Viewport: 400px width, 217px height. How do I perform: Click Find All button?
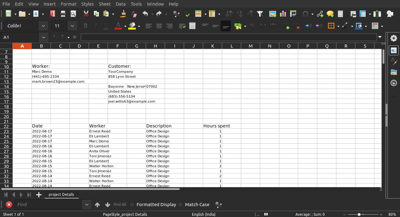[120, 205]
